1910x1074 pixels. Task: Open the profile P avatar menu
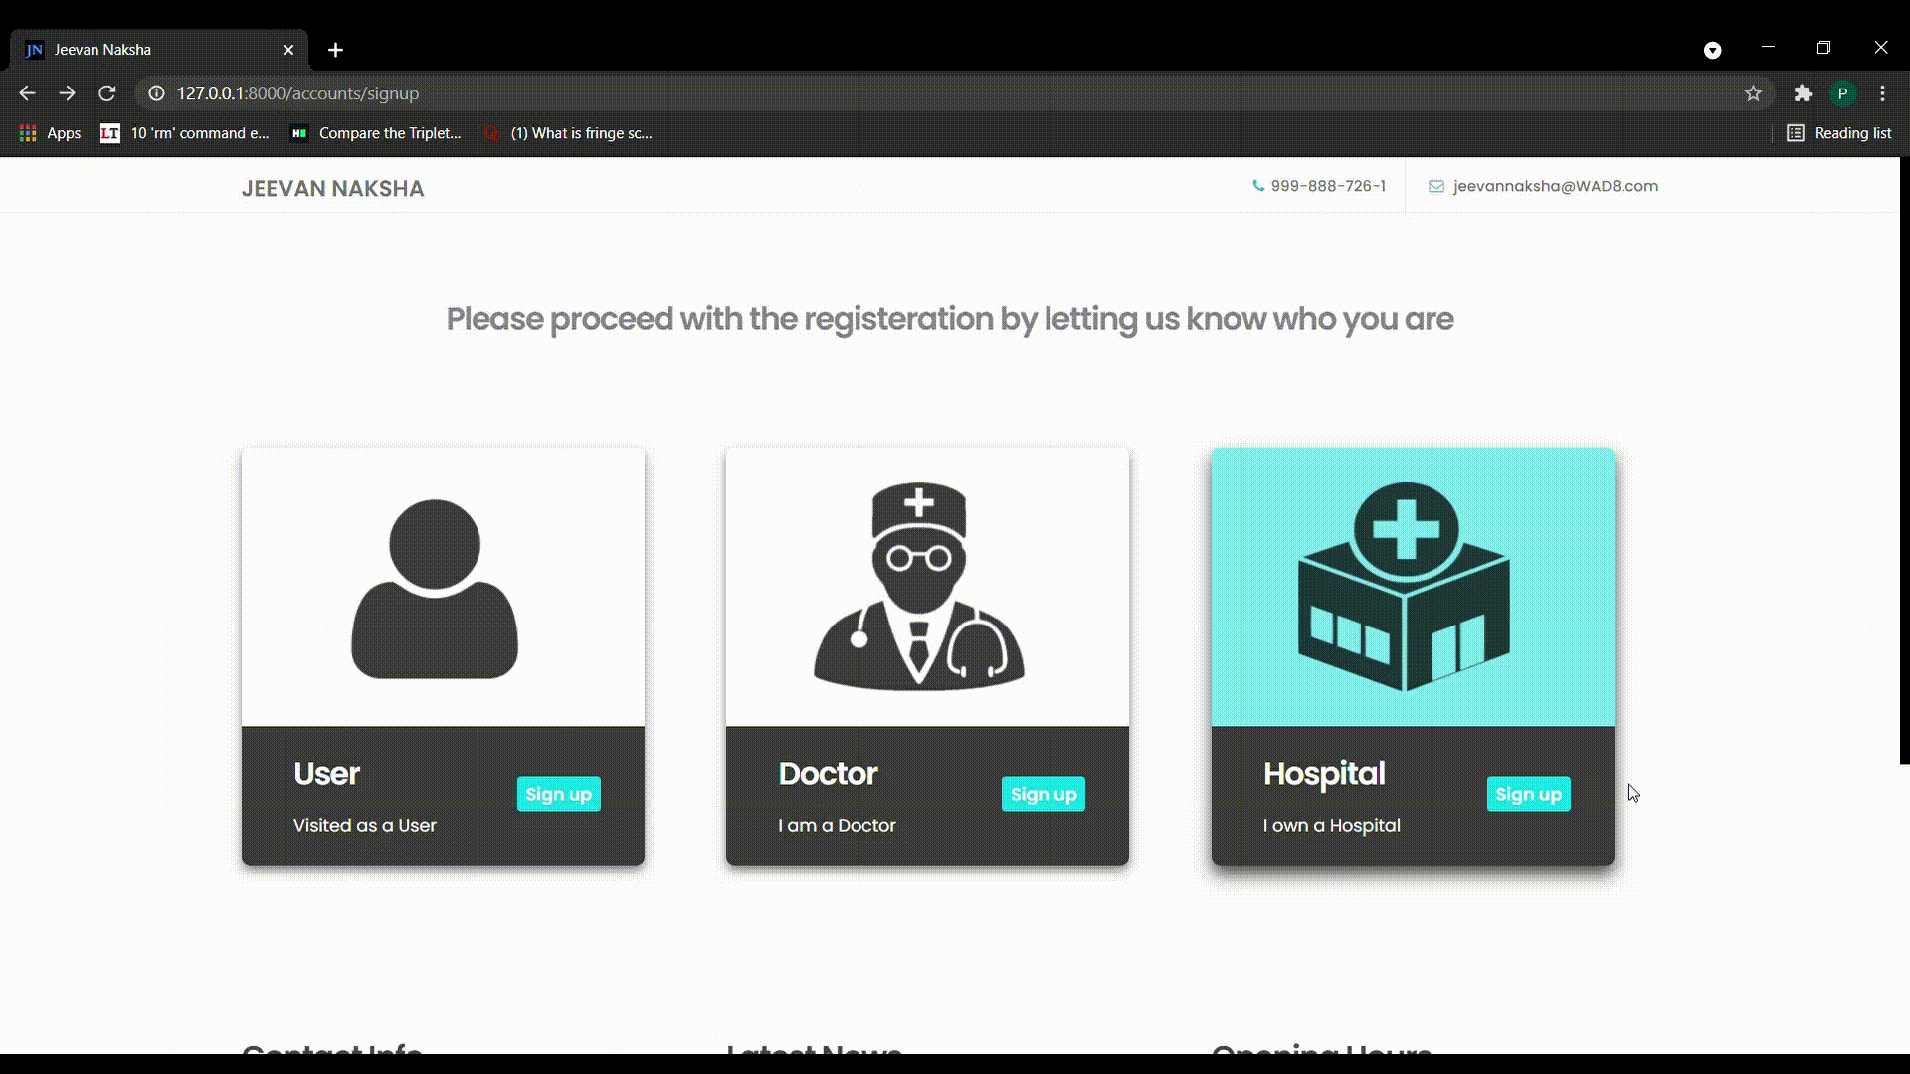coord(1842,93)
